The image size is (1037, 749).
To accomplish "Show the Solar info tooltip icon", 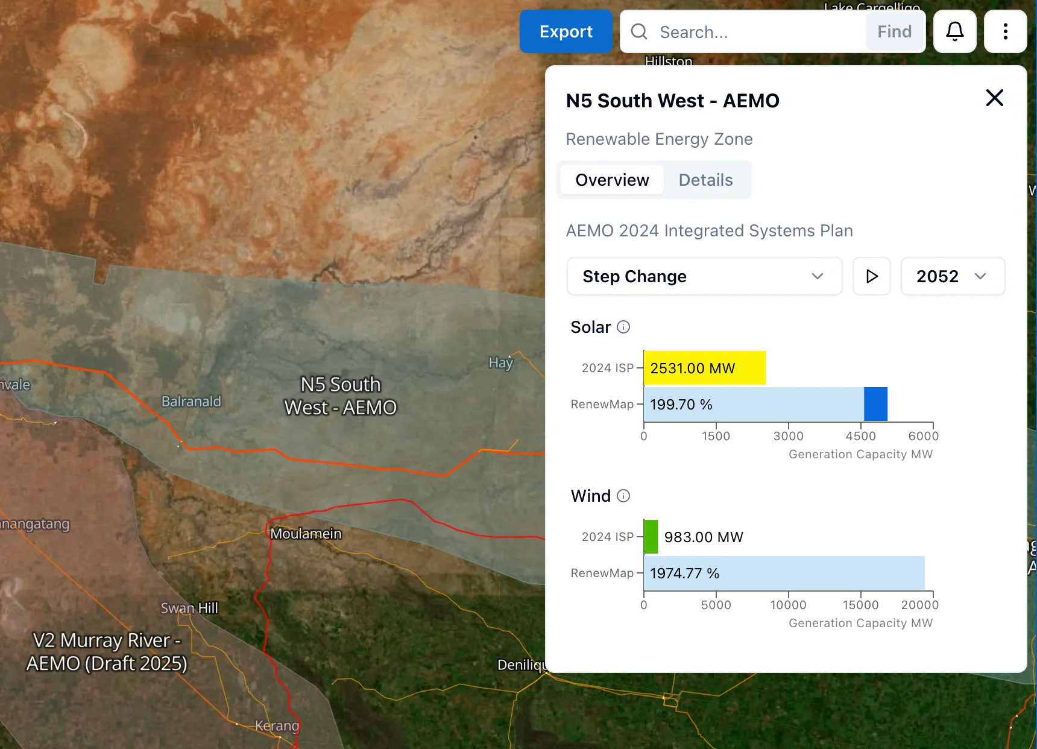I will (622, 327).
